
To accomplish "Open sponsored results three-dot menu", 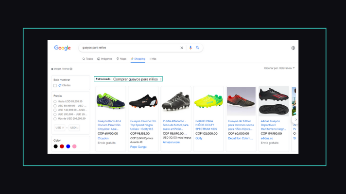I will pos(161,79).
